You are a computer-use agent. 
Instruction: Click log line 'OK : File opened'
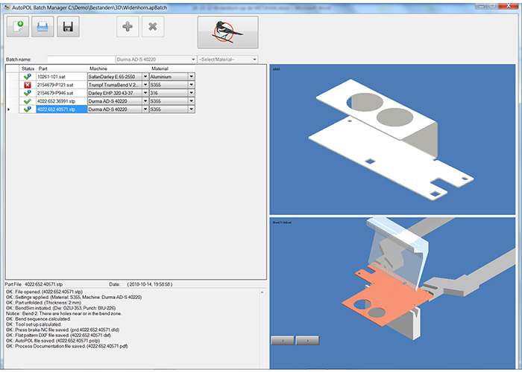coord(44,292)
